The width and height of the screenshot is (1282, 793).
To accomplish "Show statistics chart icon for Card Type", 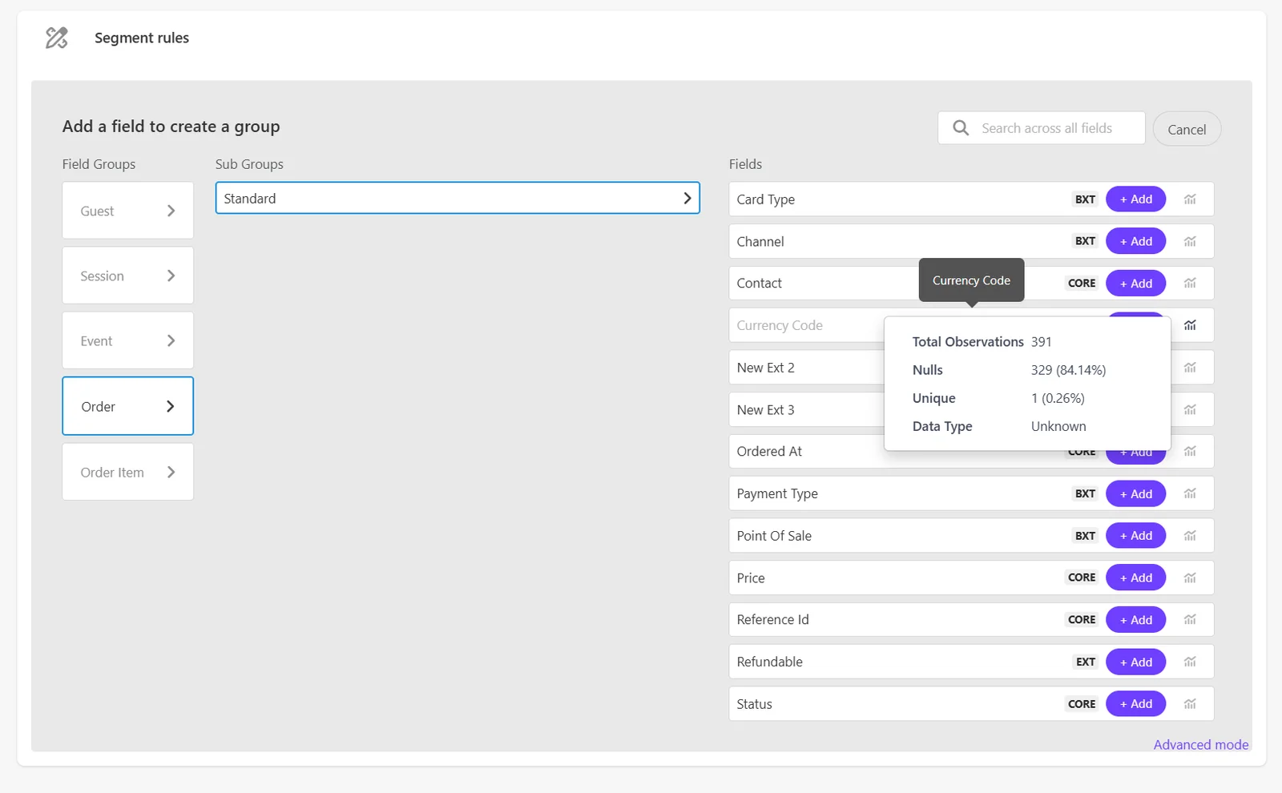I will 1190,199.
